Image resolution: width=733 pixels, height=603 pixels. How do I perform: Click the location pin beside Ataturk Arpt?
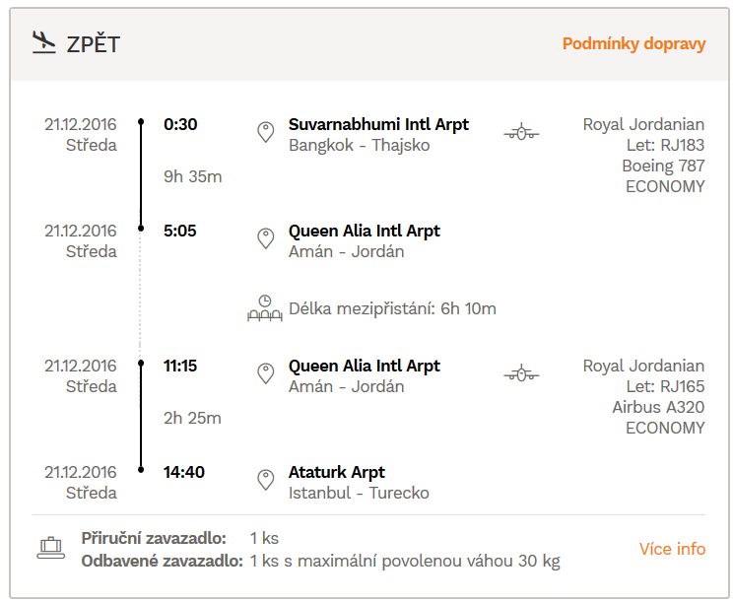coord(266,480)
